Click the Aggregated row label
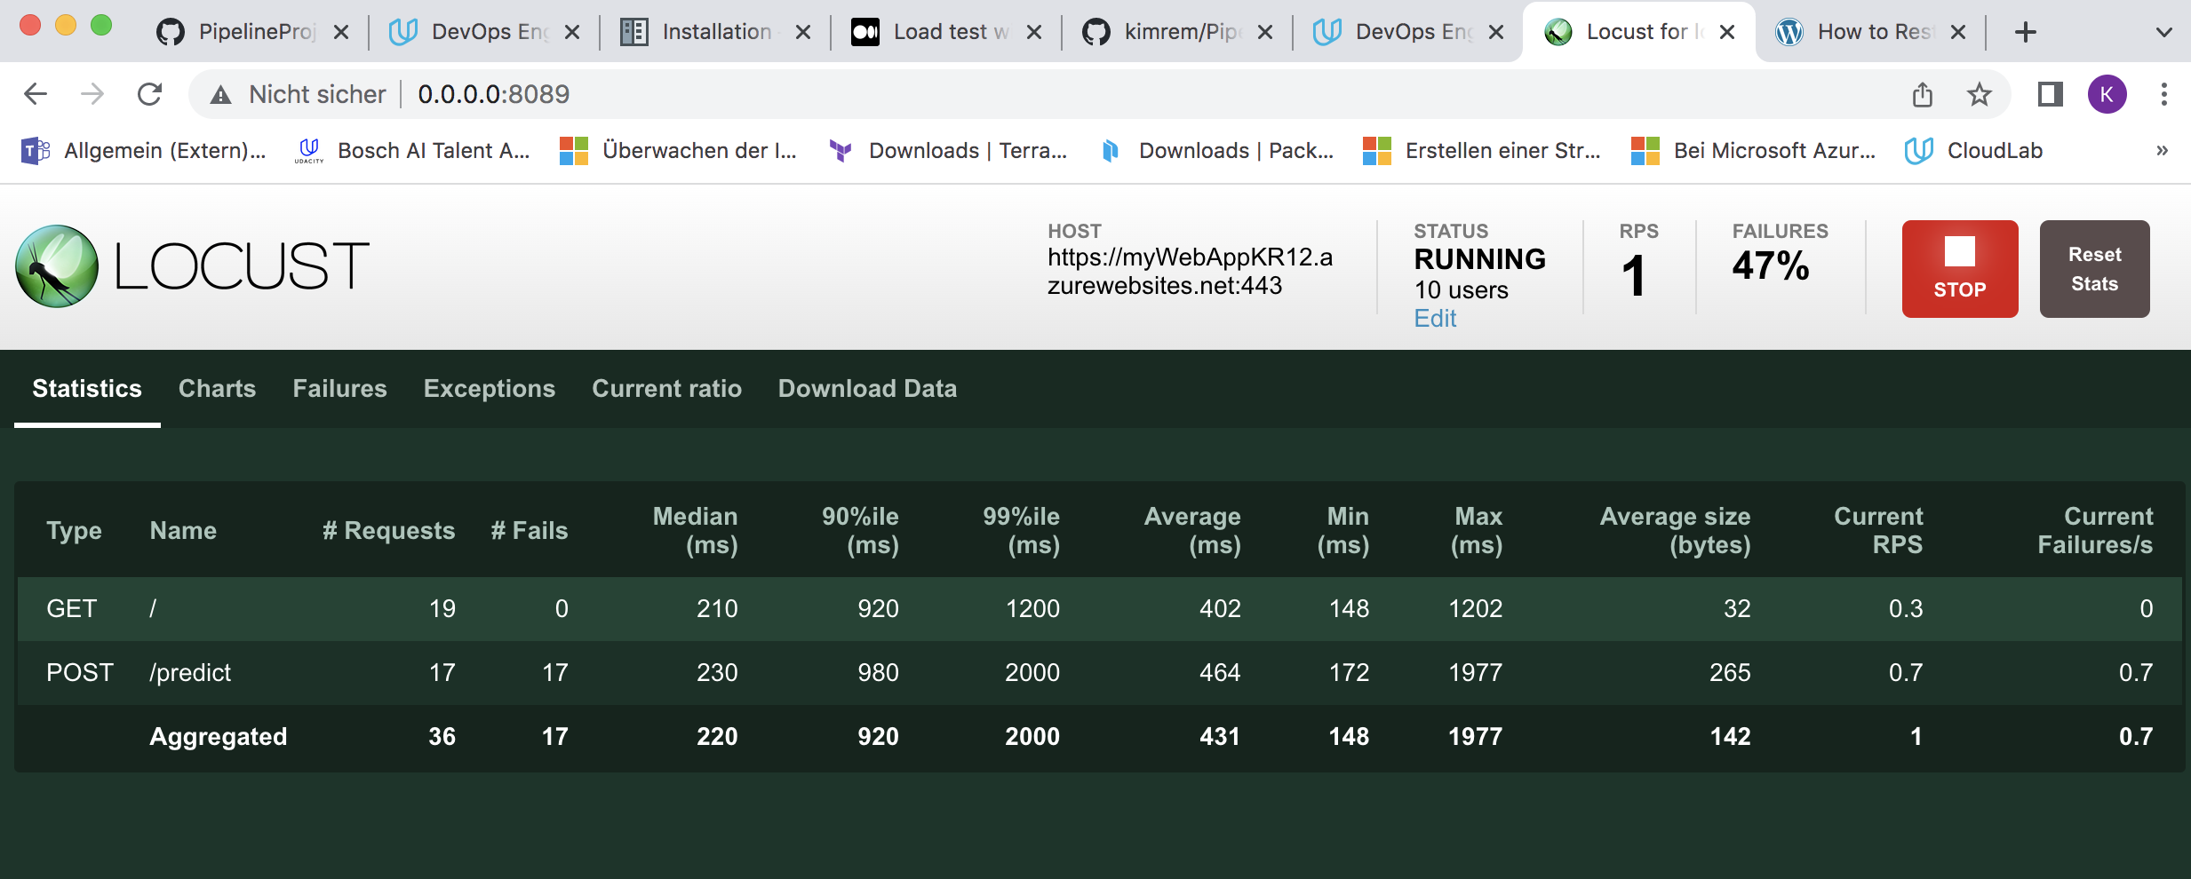Screen dimensions: 2191x879 (x=219, y=737)
